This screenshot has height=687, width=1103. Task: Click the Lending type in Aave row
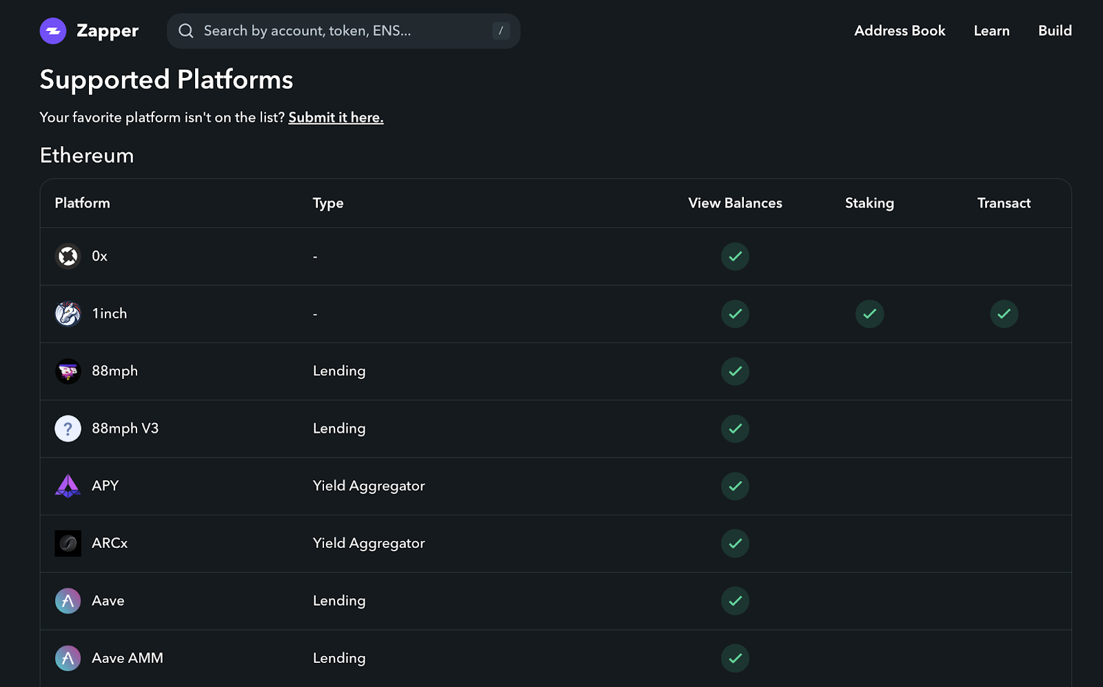point(339,601)
